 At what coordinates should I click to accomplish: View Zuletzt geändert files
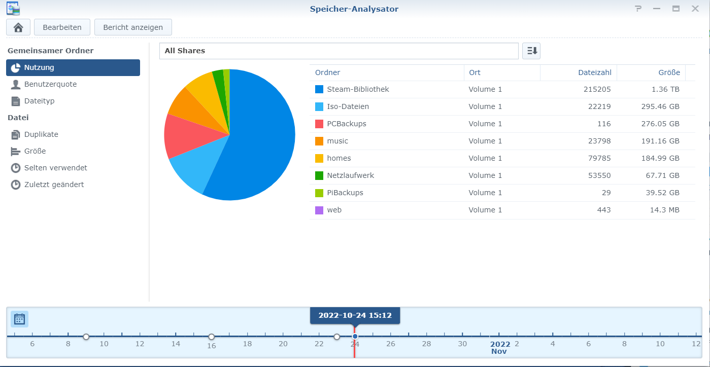[x=54, y=185]
